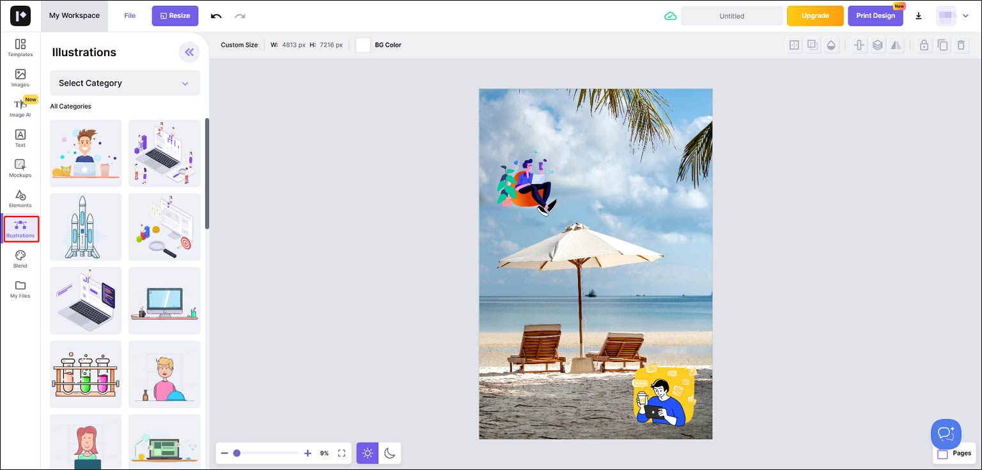Click the Print Design button

[x=875, y=15]
